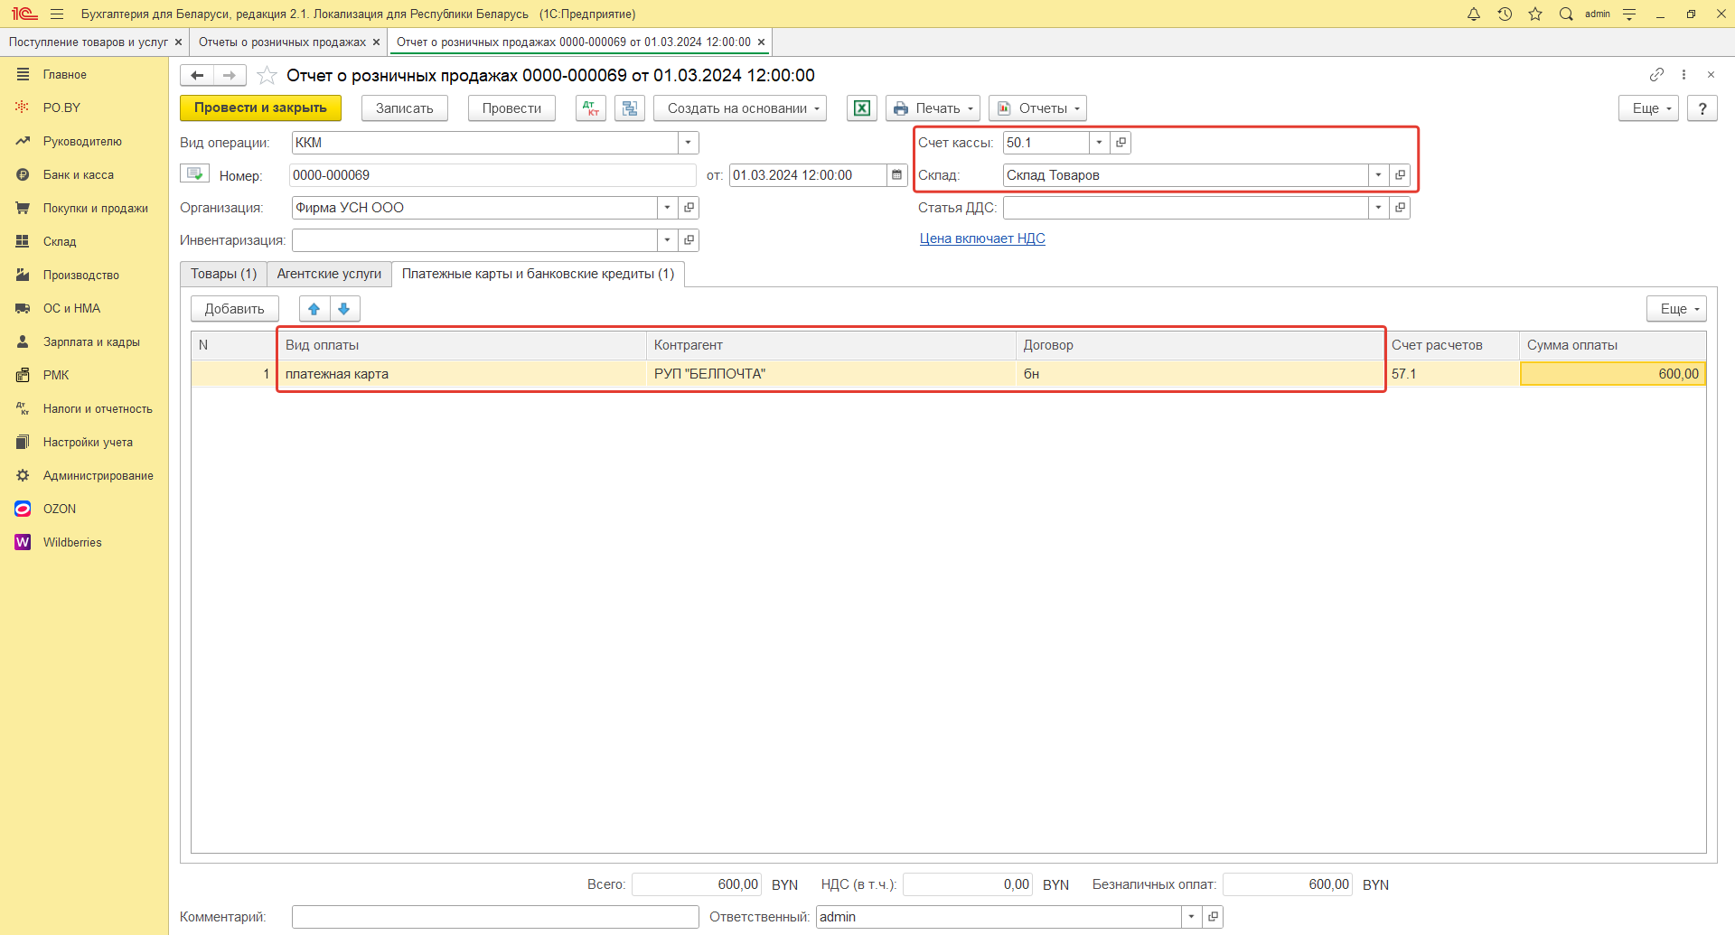
Task: Expand Ответственный dropdown
Action: [1191, 917]
